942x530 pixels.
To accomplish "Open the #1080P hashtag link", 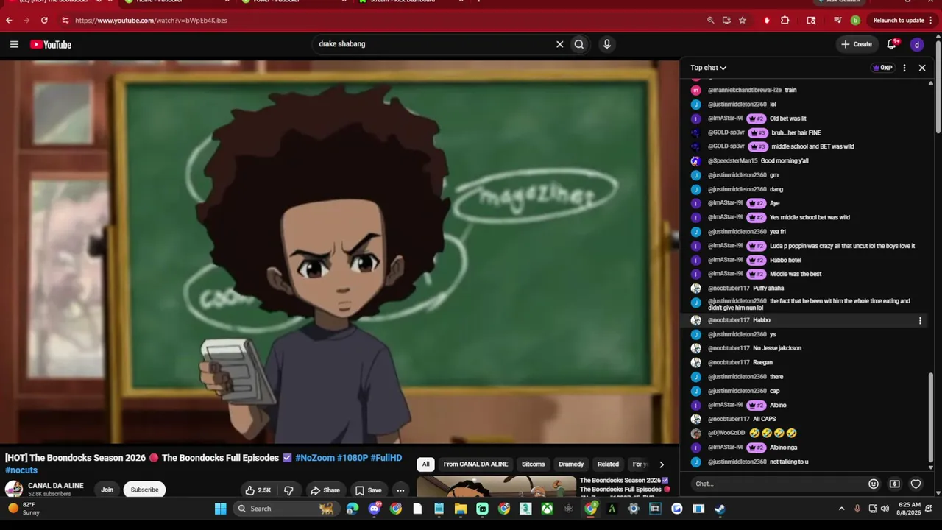I will 353,458.
